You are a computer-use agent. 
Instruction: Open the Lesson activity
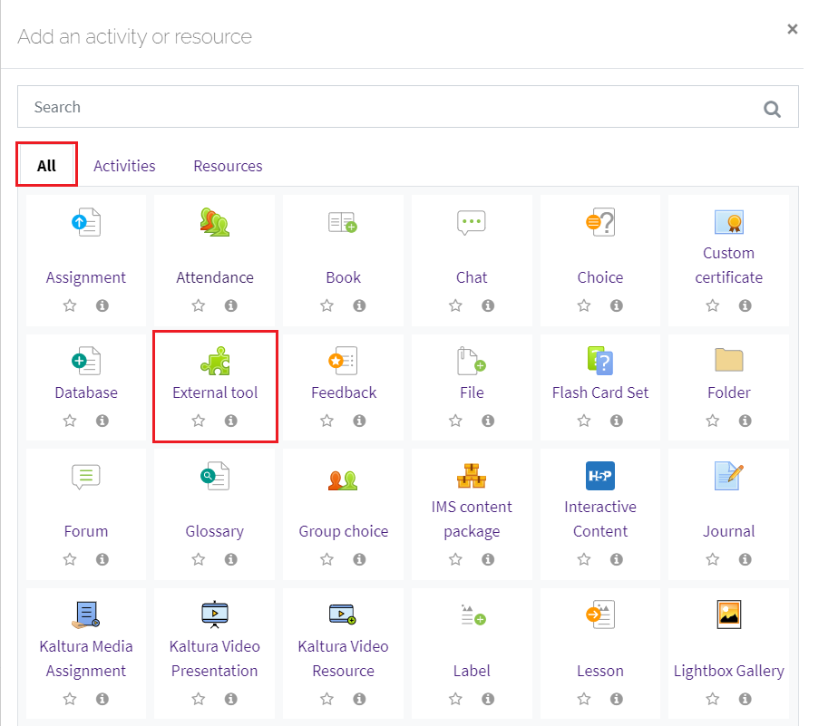coord(599,615)
